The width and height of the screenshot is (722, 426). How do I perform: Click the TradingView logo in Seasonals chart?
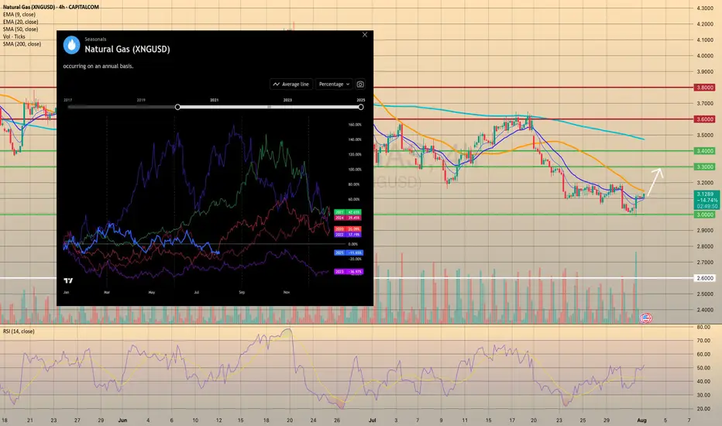[68, 280]
